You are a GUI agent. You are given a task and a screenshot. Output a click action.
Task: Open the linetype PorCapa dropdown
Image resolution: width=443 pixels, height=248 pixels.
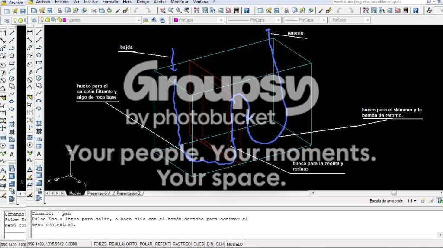278,20
